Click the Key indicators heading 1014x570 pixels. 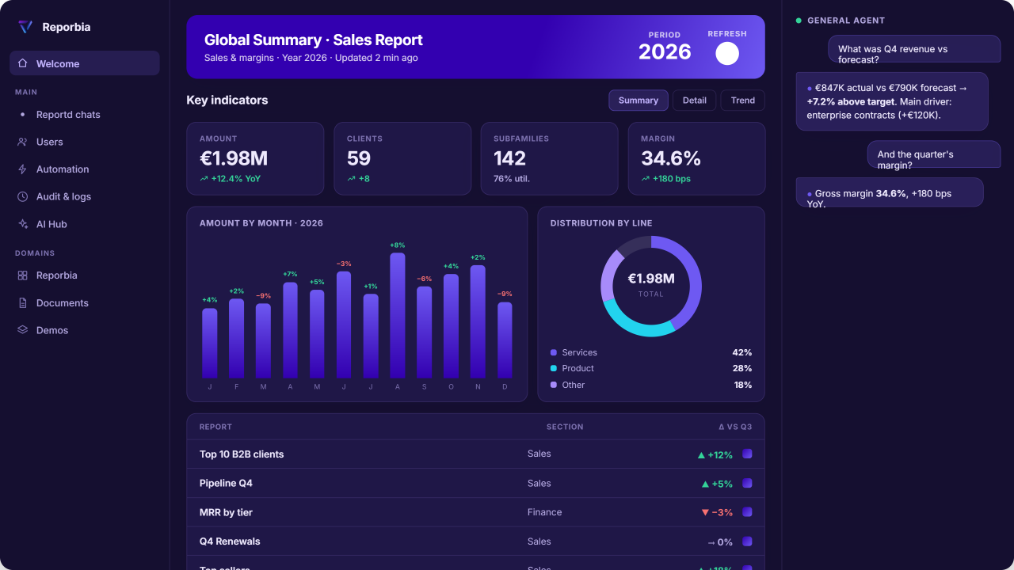(227, 101)
